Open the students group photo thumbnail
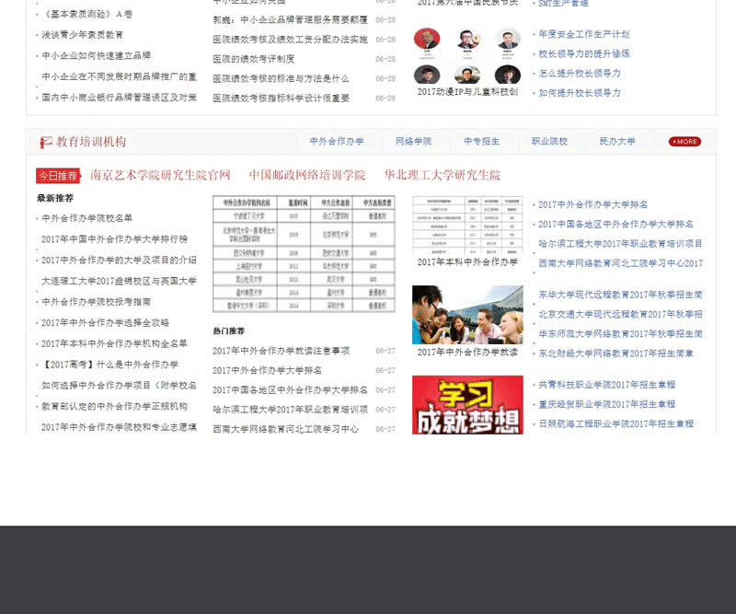The height and width of the screenshot is (614, 736). (x=467, y=315)
